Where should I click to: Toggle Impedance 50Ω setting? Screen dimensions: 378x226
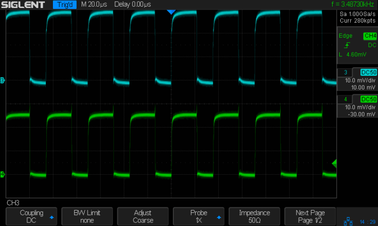pyautogui.click(x=254, y=216)
